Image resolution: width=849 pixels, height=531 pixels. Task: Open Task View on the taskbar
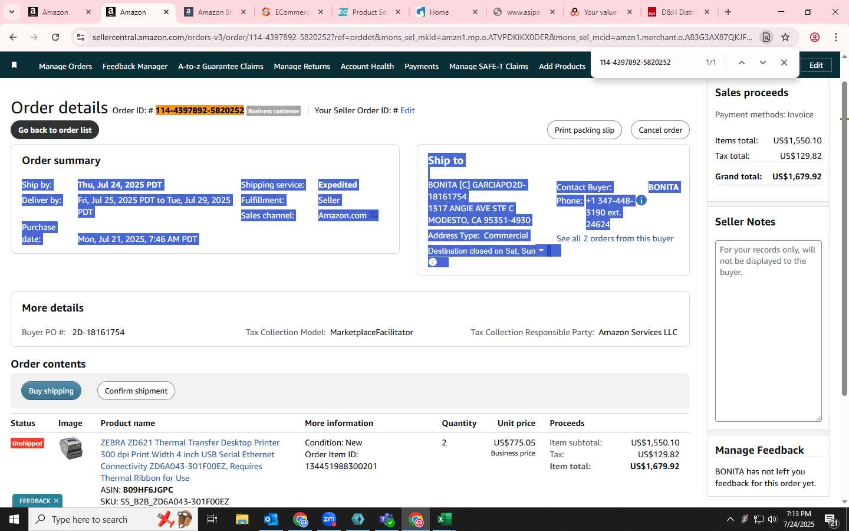tap(212, 519)
